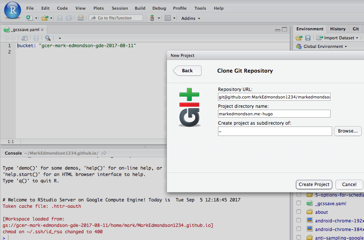Click the bucket line of code in the editor
The height and width of the screenshot is (240, 364).
pos(77,46)
